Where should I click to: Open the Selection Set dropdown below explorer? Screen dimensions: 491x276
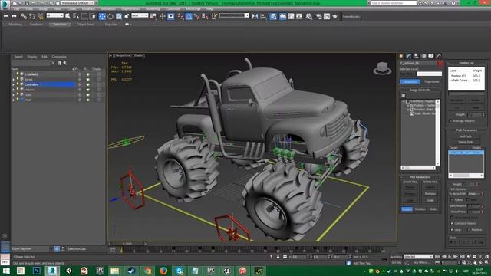86,248
